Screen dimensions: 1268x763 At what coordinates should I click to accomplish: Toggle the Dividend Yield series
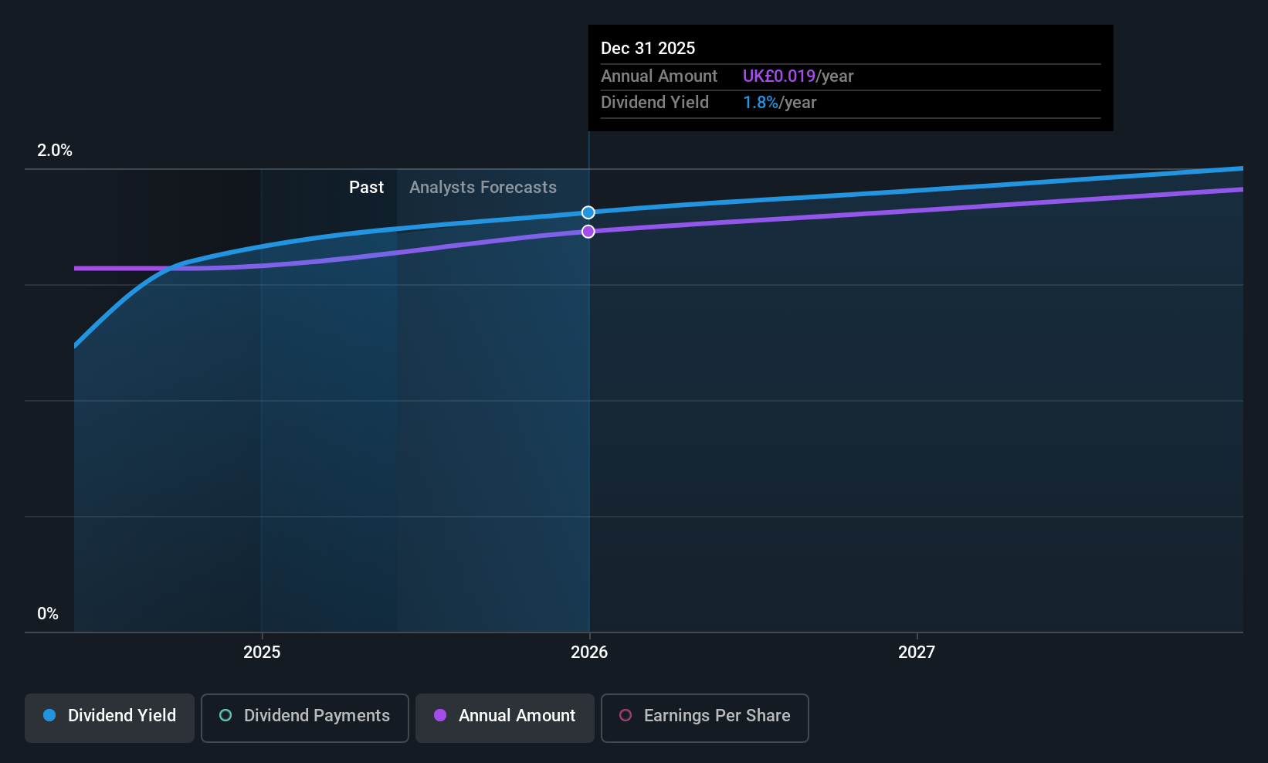110,717
